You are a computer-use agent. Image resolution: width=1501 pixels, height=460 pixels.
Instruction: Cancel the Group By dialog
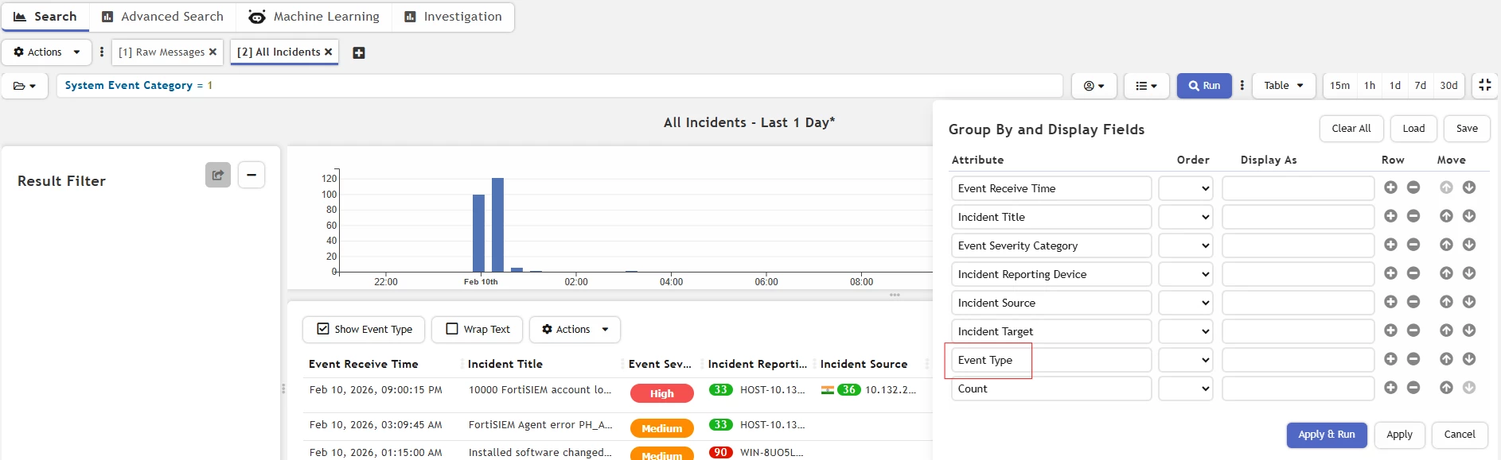click(x=1460, y=435)
